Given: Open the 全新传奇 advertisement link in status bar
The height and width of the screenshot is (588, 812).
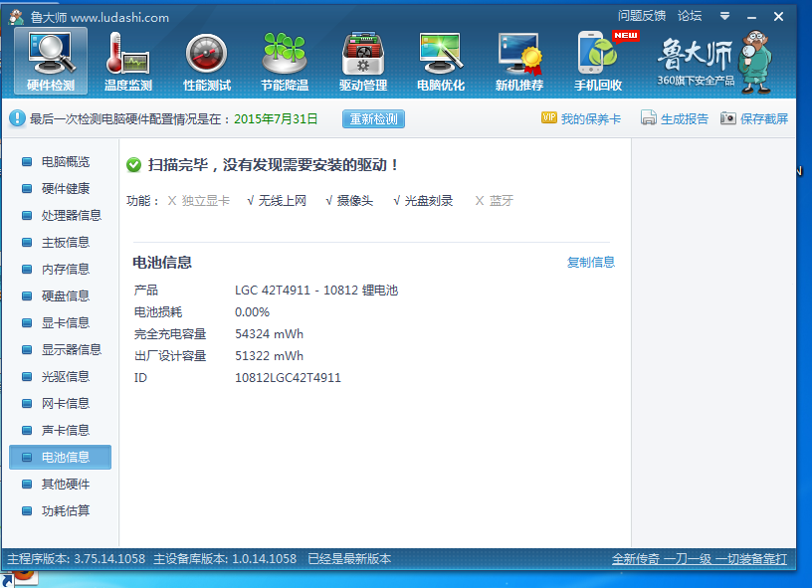Looking at the screenshot, I should point(700,559).
